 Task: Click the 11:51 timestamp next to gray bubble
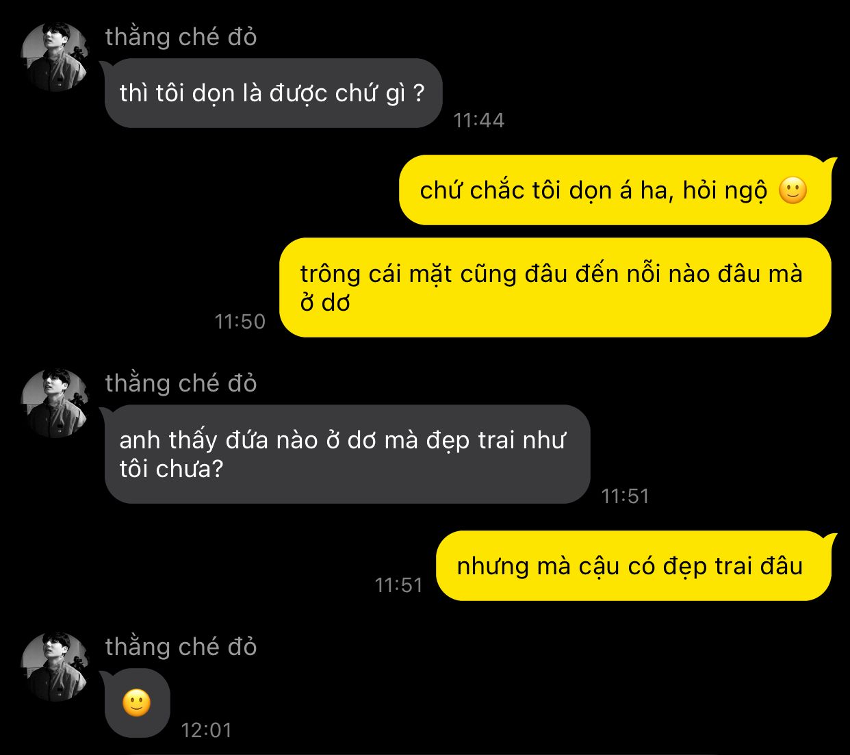pos(626,496)
